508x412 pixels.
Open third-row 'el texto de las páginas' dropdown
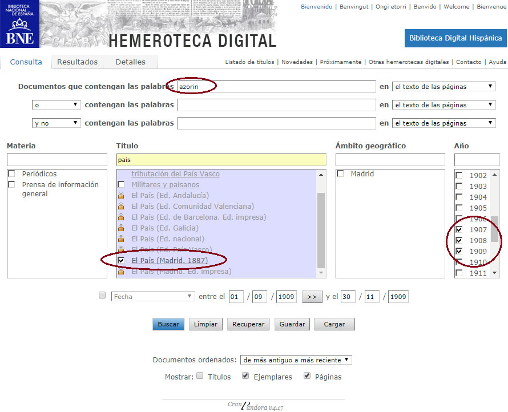coord(444,123)
